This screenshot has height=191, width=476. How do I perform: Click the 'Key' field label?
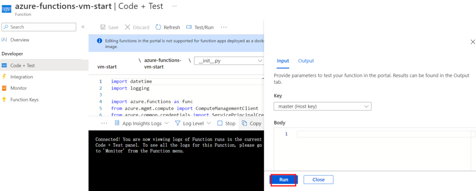(x=278, y=96)
